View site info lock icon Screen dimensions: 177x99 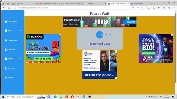15,8
